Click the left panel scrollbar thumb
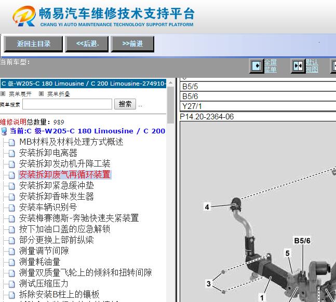Image resolution: width=336 pixels, height=302 pixels. point(170,105)
